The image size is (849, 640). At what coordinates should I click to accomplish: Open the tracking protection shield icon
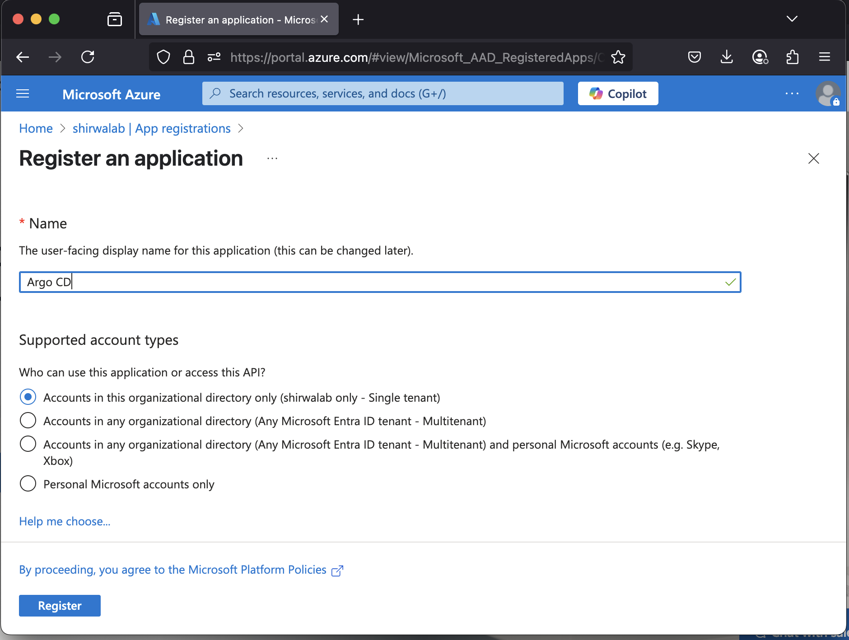(163, 57)
